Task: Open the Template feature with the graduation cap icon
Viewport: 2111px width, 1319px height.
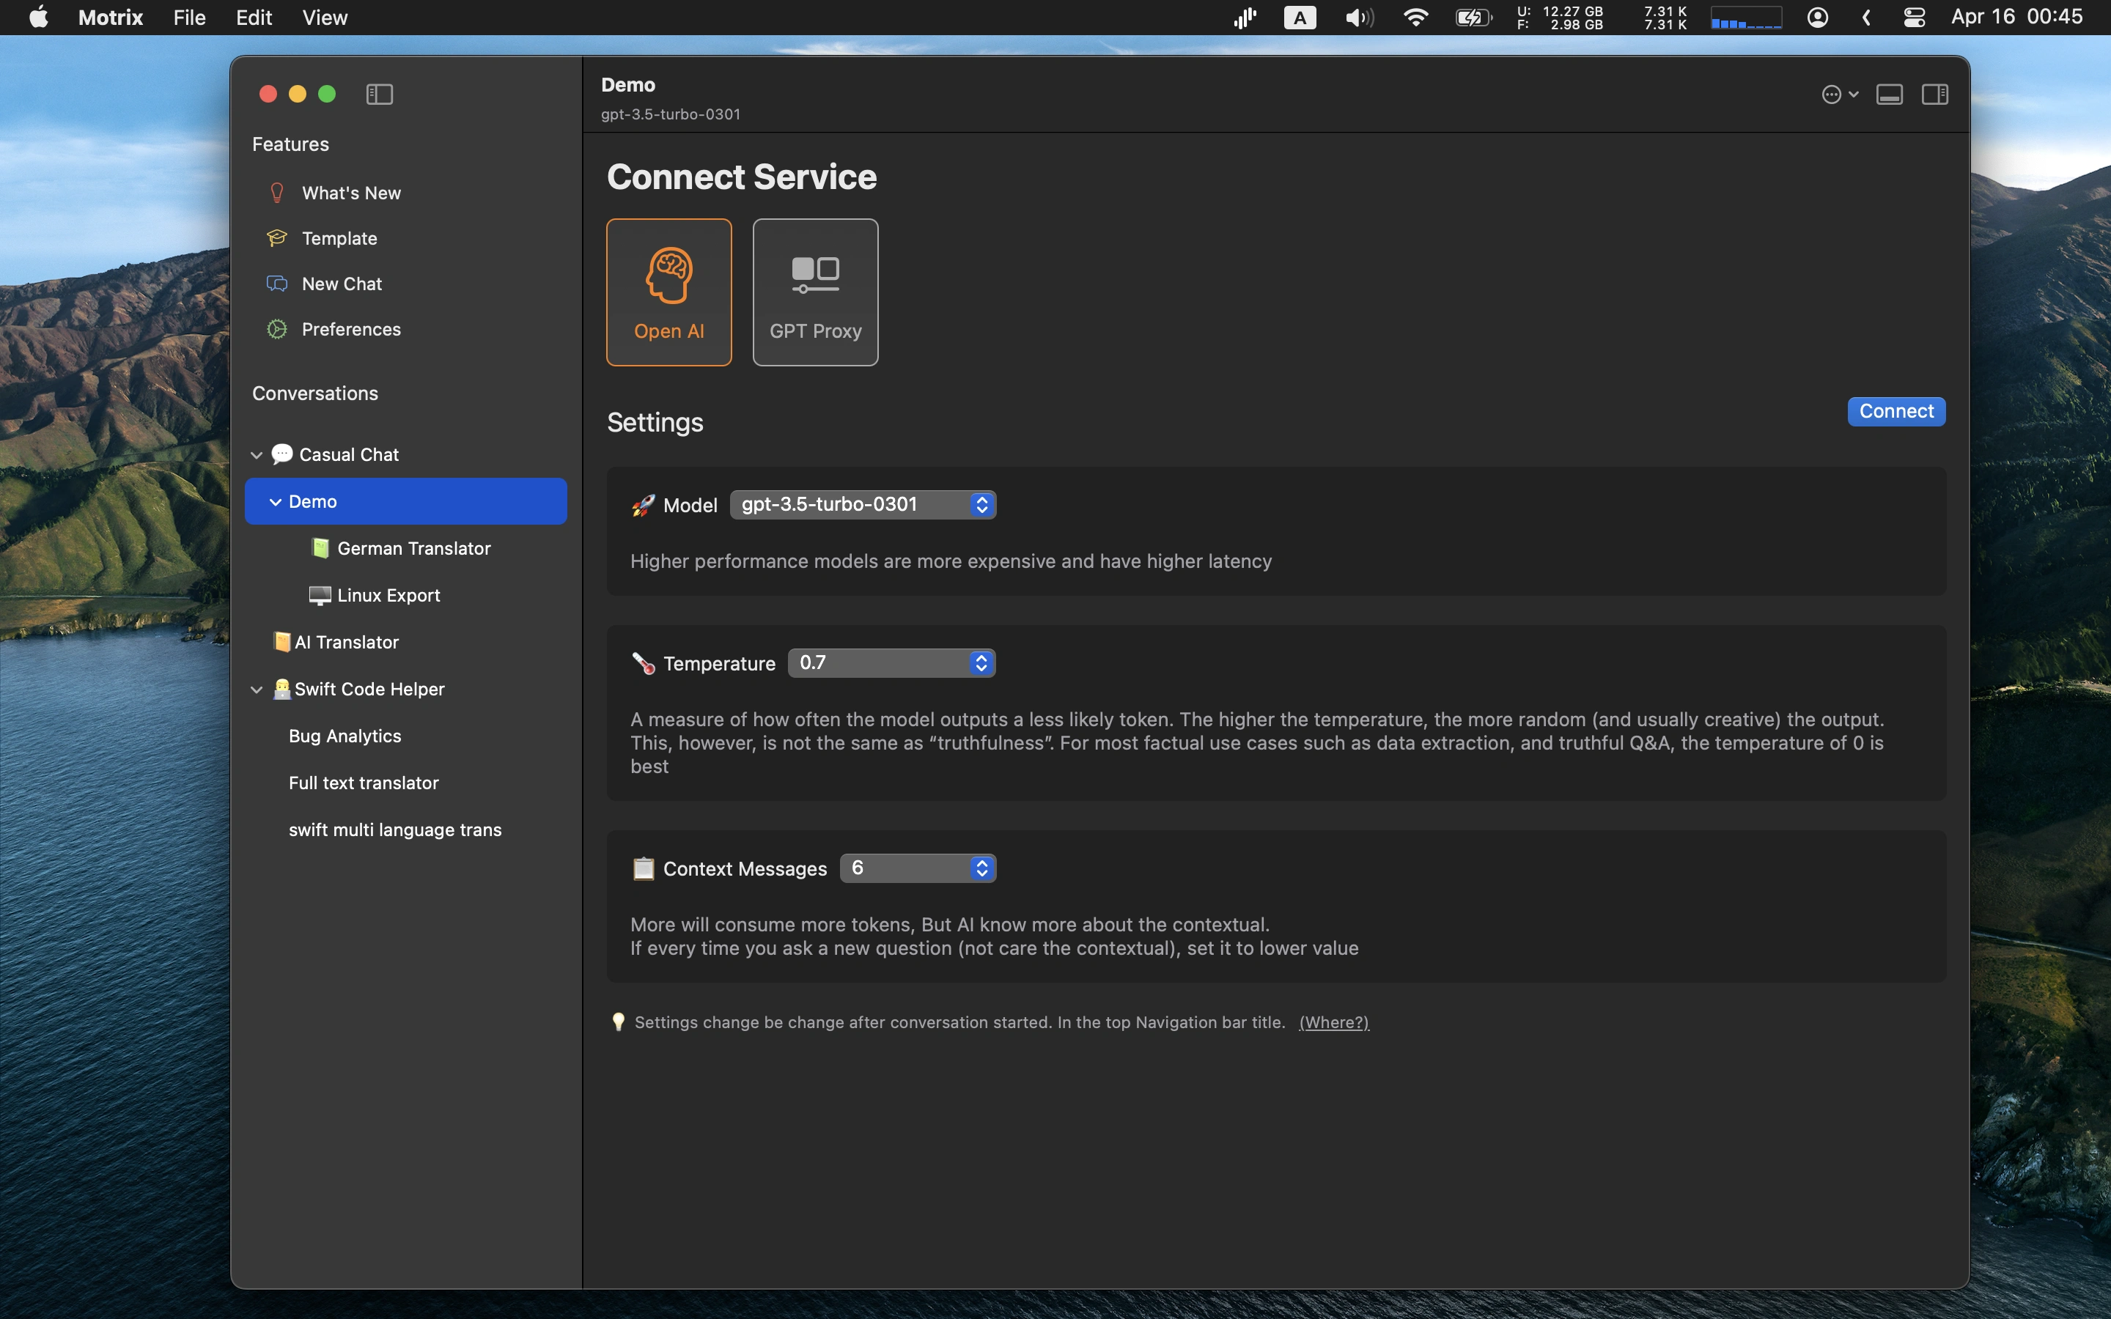Action: pyautogui.click(x=339, y=238)
